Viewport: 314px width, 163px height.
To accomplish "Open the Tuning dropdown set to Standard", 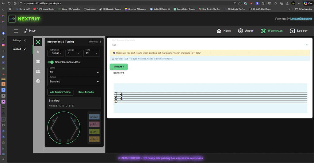I will click(75, 81).
